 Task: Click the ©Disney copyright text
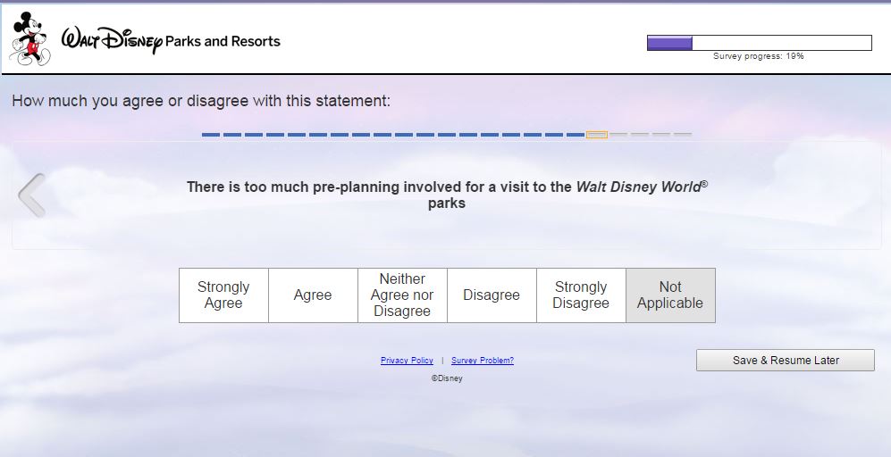coord(447,378)
